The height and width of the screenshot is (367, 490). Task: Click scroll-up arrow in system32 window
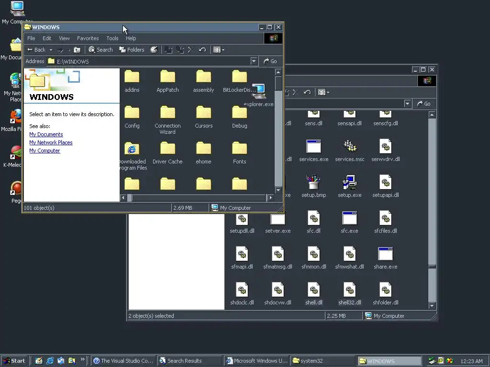[x=432, y=115]
